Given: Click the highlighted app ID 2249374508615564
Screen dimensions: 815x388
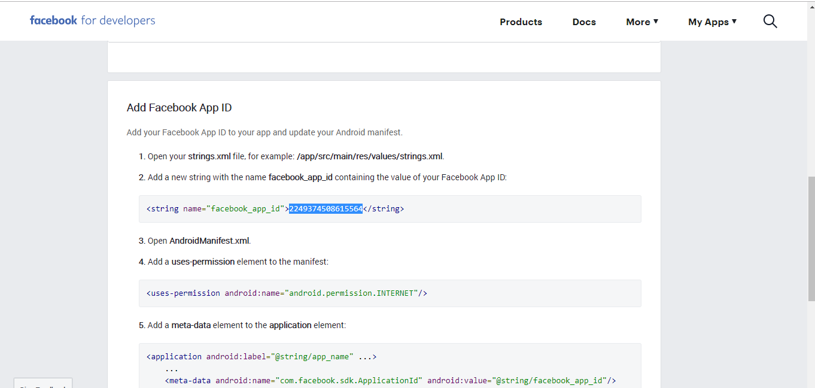Looking at the screenshot, I should click(326, 208).
